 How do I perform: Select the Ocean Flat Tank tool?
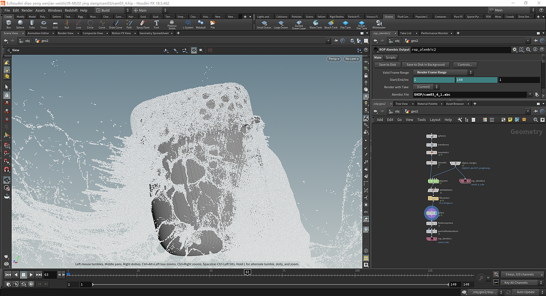coord(362,24)
